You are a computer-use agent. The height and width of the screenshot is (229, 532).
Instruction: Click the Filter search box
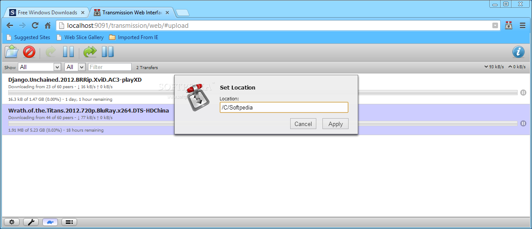pos(110,67)
